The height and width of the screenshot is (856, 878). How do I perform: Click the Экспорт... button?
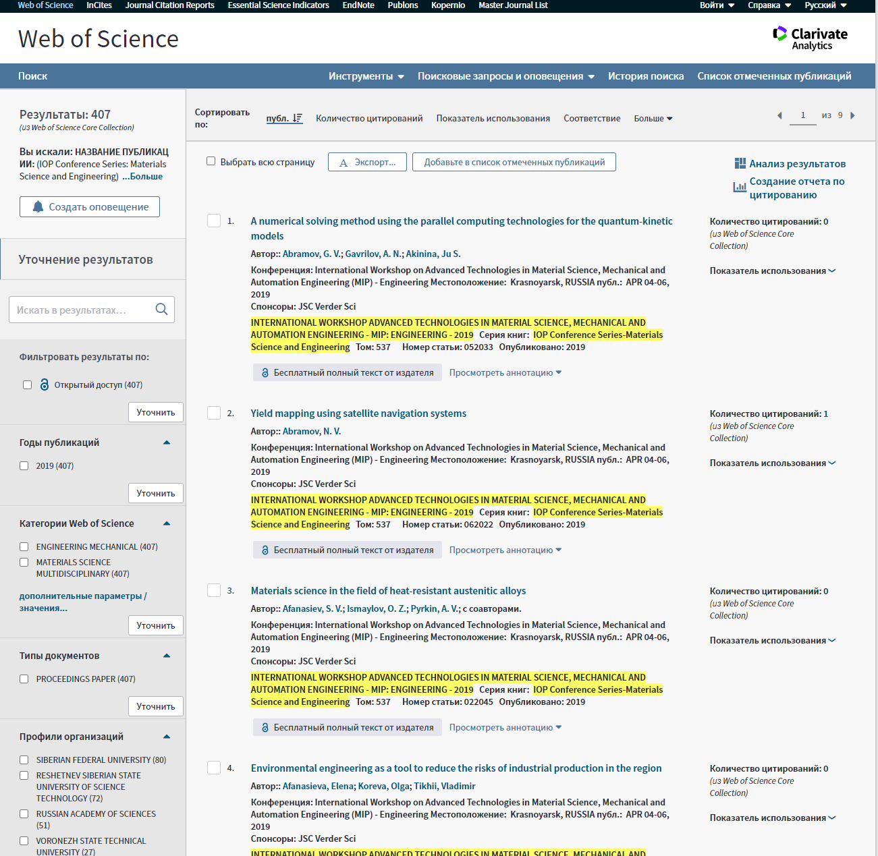click(x=367, y=162)
